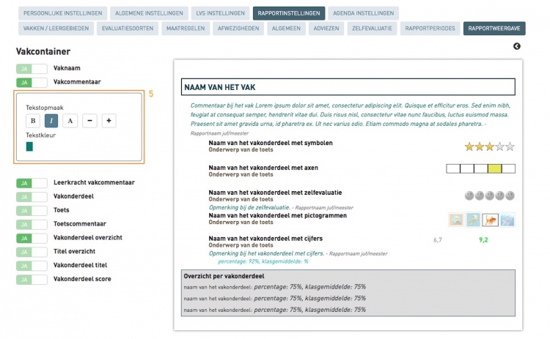Select the Rapportinstellingen tab
The width and height of the screenshot is (550, 339).
(x=289, y=13)
